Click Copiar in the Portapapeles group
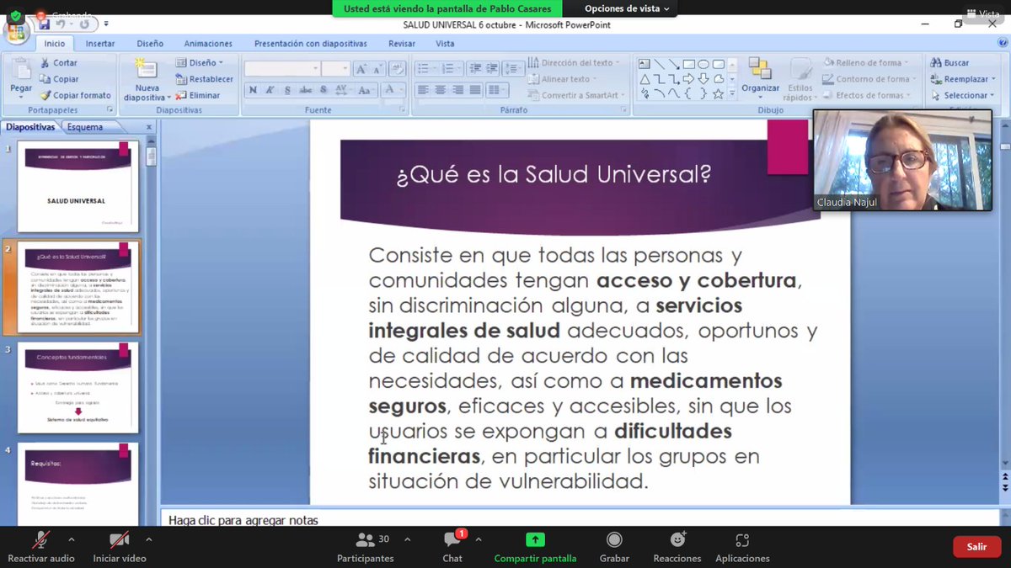The height and width of the screenshot is (568, 1011). (x=58, y=79)
